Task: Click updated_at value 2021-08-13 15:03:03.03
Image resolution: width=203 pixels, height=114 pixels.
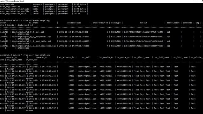Action: tap(42, 80)
